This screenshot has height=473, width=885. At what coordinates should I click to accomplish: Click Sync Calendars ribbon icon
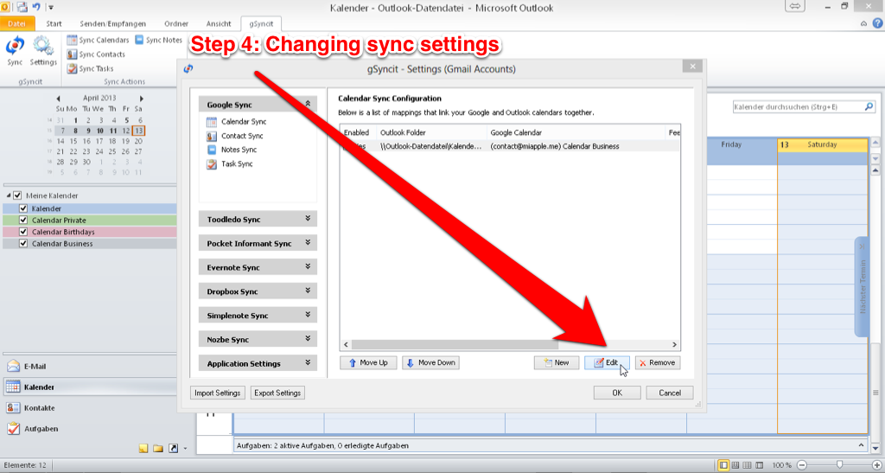tap(98, 40)
